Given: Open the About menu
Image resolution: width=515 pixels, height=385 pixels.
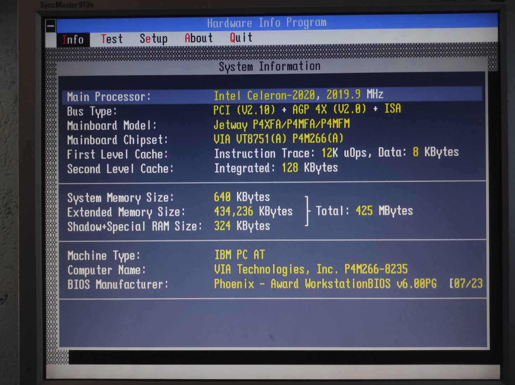Looking at the screenshot, I should coord(199,38).
